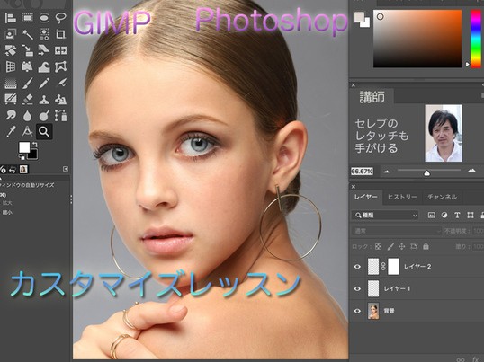Select the Gradient tool
This screenshot has width=484, height=362.
click(x=11, y=83)
